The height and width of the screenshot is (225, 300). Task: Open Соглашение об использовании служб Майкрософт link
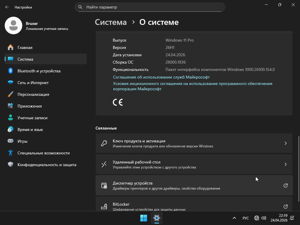[x=161, y=77]
